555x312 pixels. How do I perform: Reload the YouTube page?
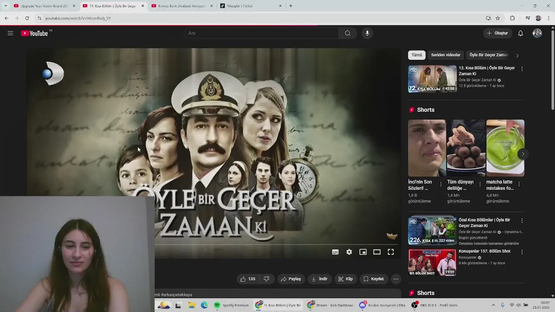tap(27, 18)
